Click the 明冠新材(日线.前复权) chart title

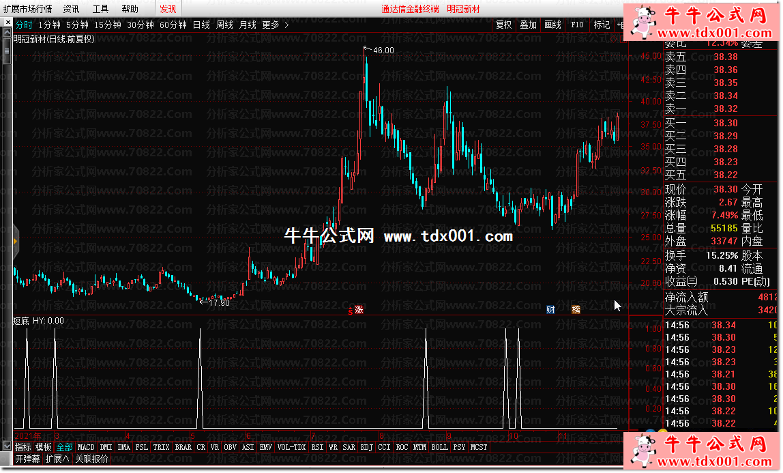54,39
